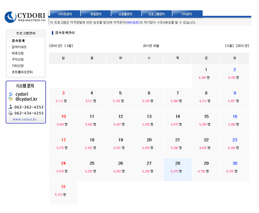Click the telephone icon beside 062-262-4252

pos(10,107)
